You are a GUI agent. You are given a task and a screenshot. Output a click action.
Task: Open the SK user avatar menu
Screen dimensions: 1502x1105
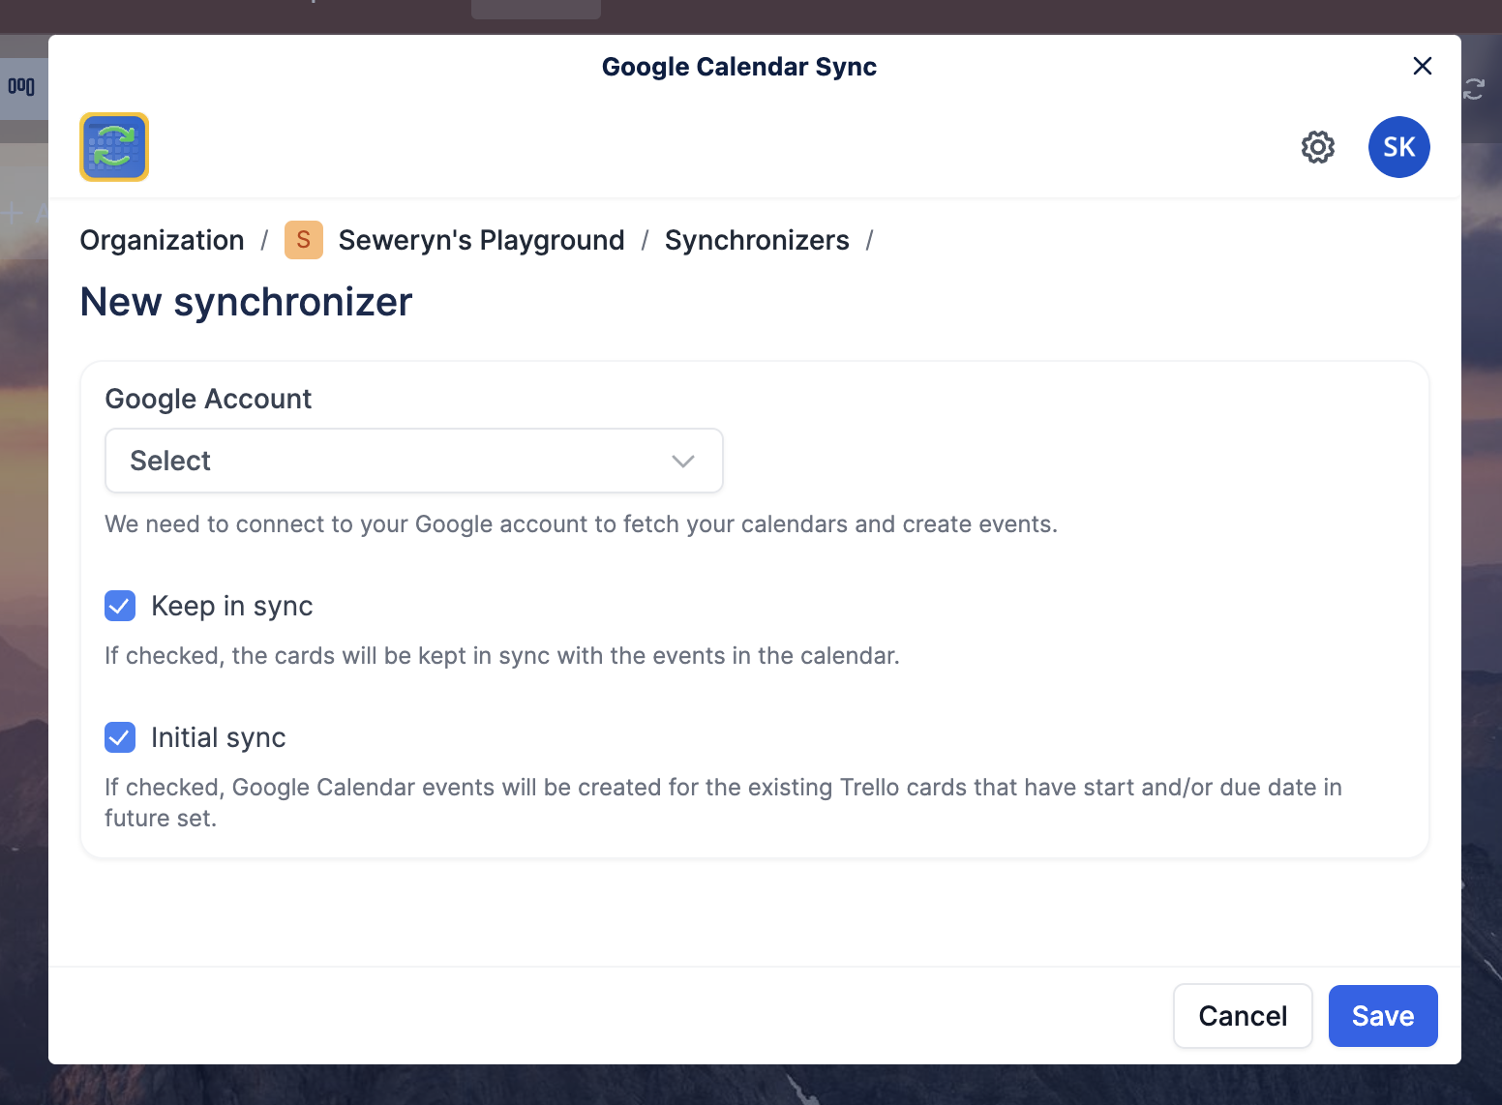(x=1398, y=147)
